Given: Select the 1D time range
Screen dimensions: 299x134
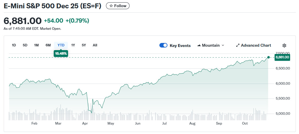Looking at the screenshot, I should click(x=14, y=45).
